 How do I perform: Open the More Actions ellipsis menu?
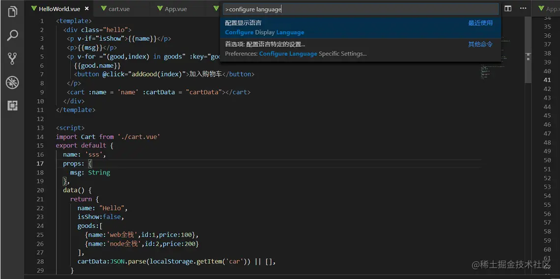pyautogui.click(x=523, y=9)
